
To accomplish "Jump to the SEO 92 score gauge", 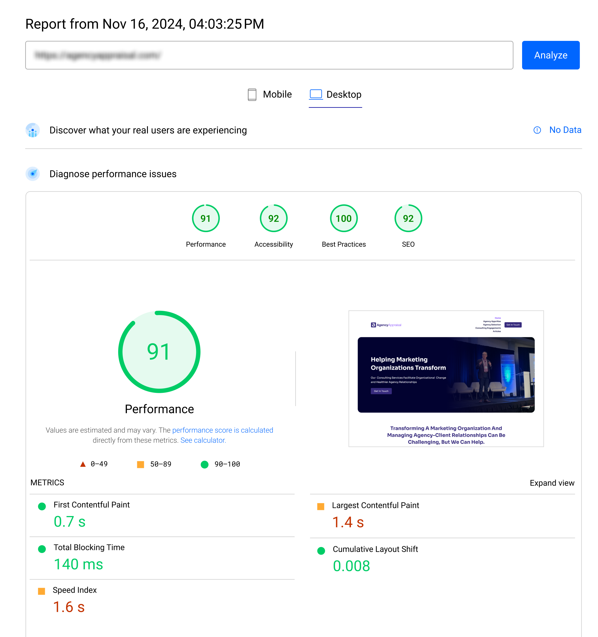I will pyautogui.click(x=408, y=218).
